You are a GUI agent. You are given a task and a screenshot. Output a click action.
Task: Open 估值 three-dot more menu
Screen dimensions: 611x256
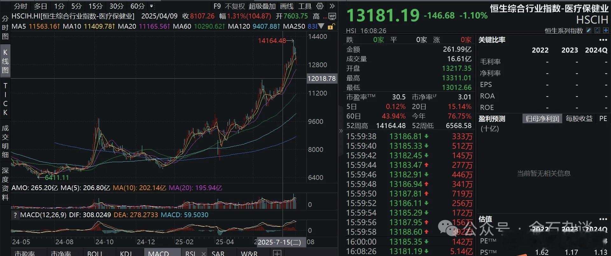[x=603, y=219]
